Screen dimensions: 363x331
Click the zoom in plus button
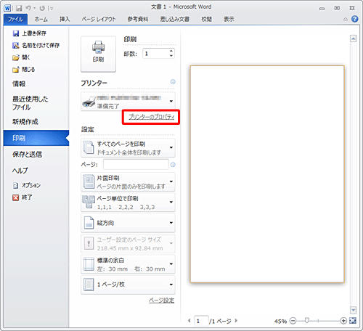[343, 321]
